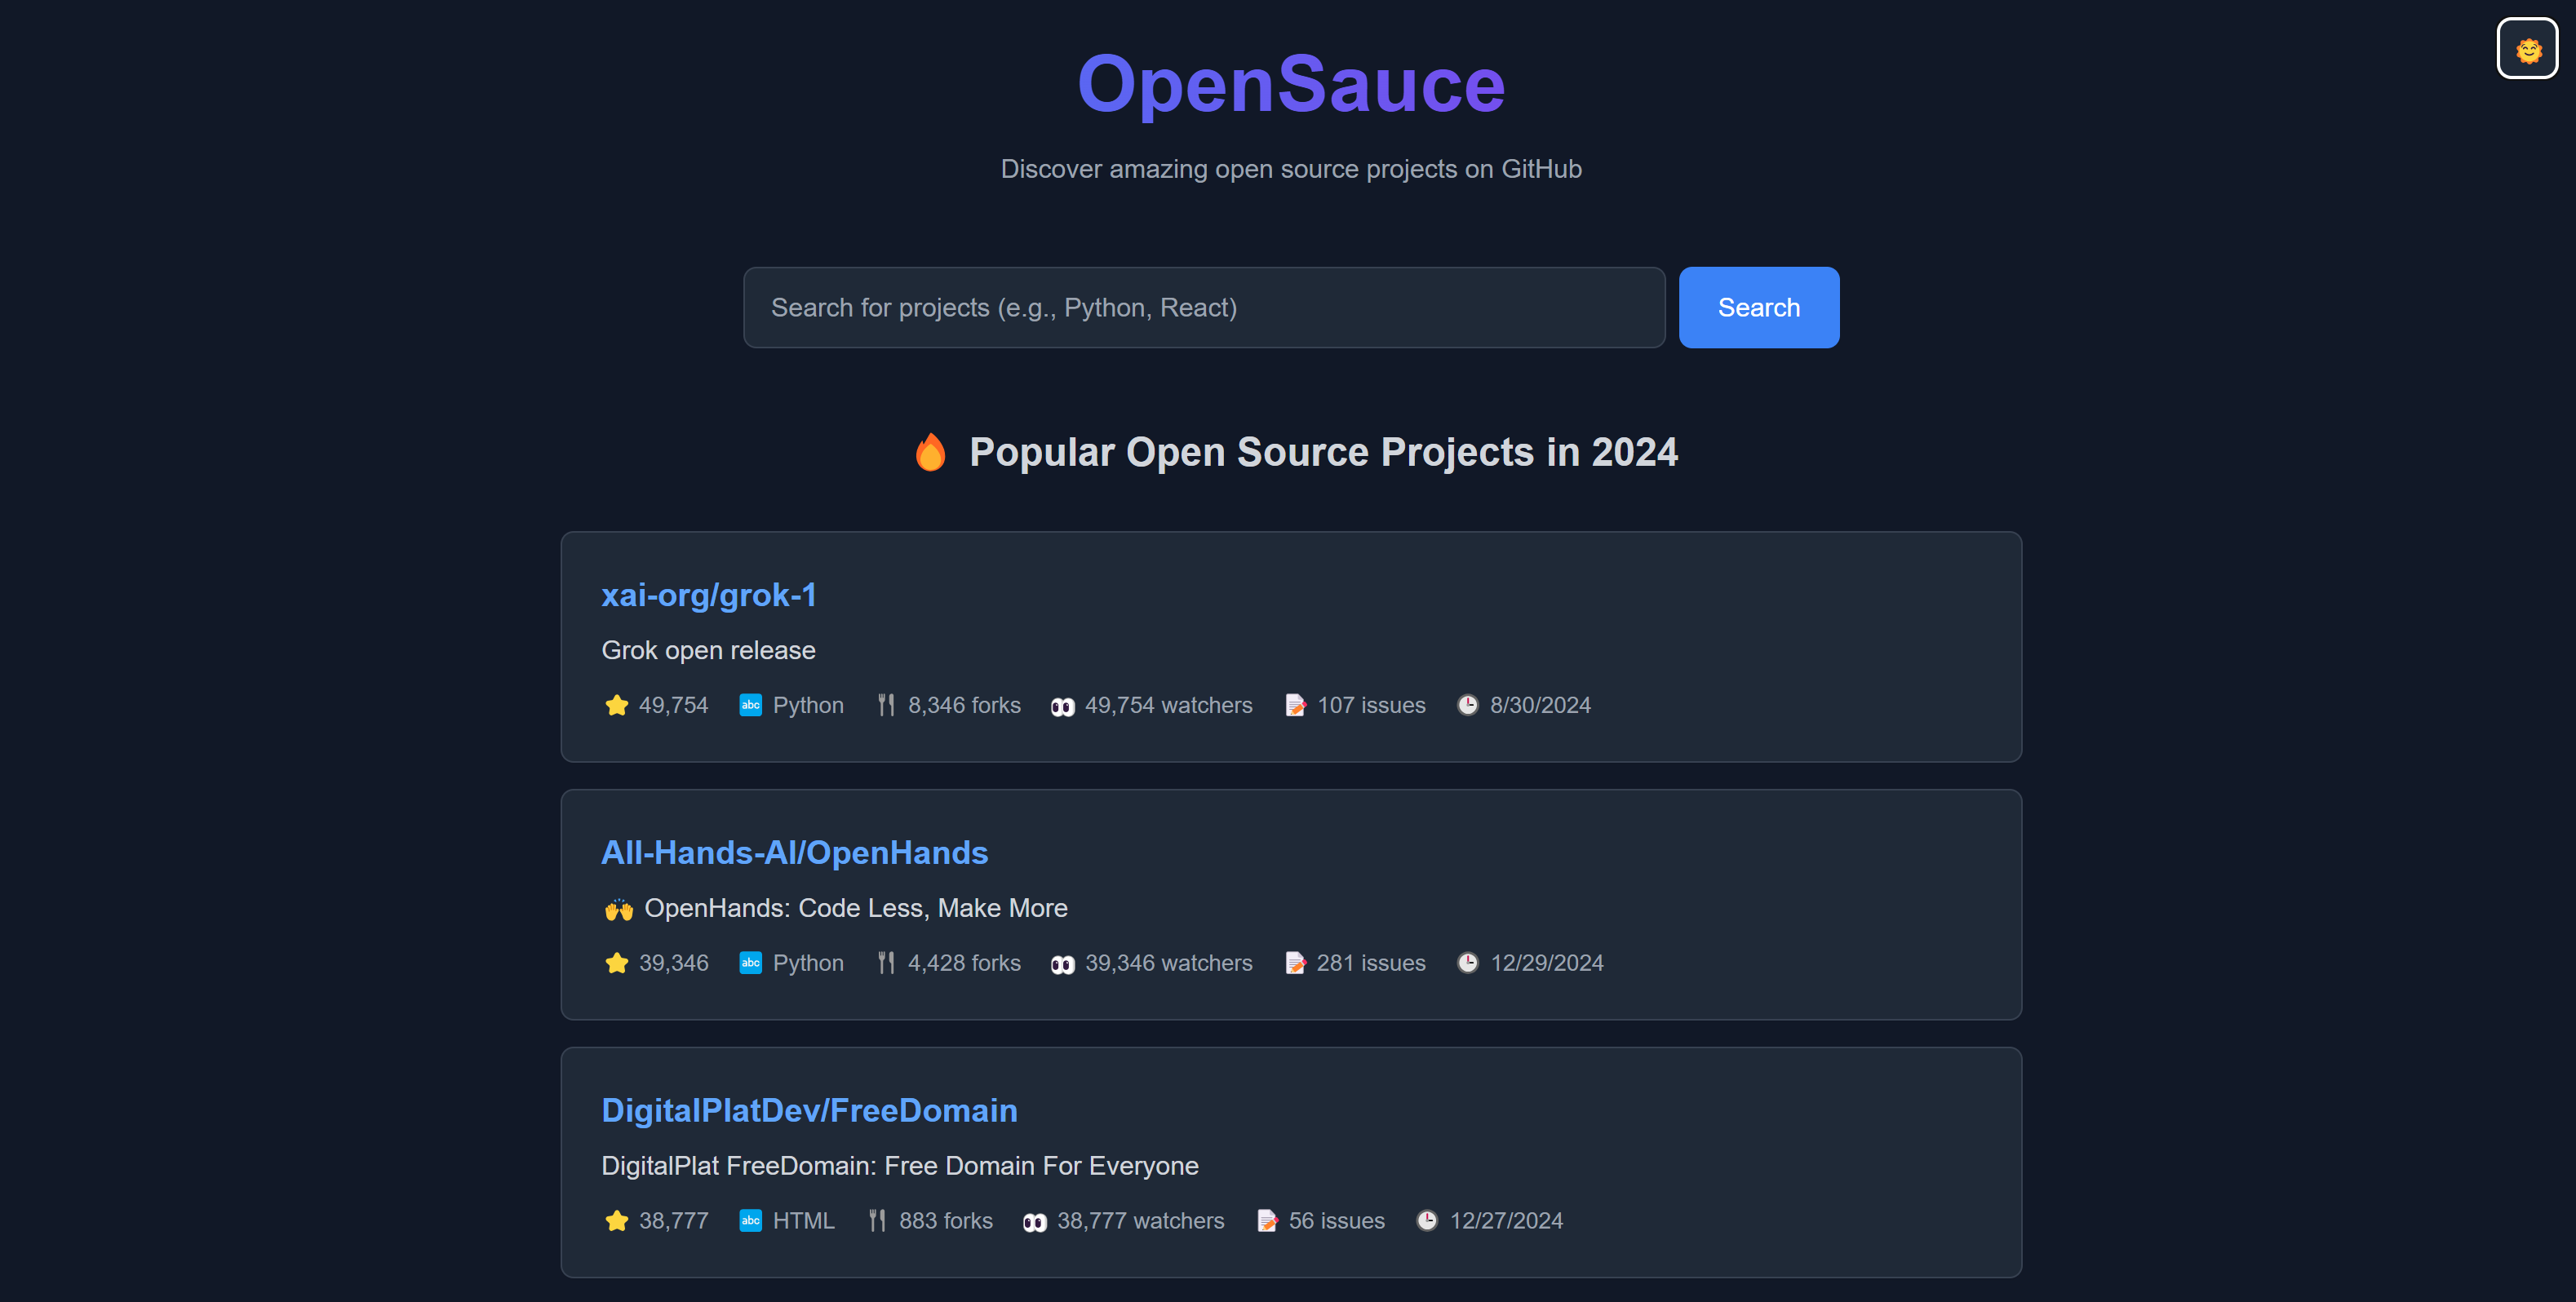Click the Python label in grok-1 card

(808, 705)
